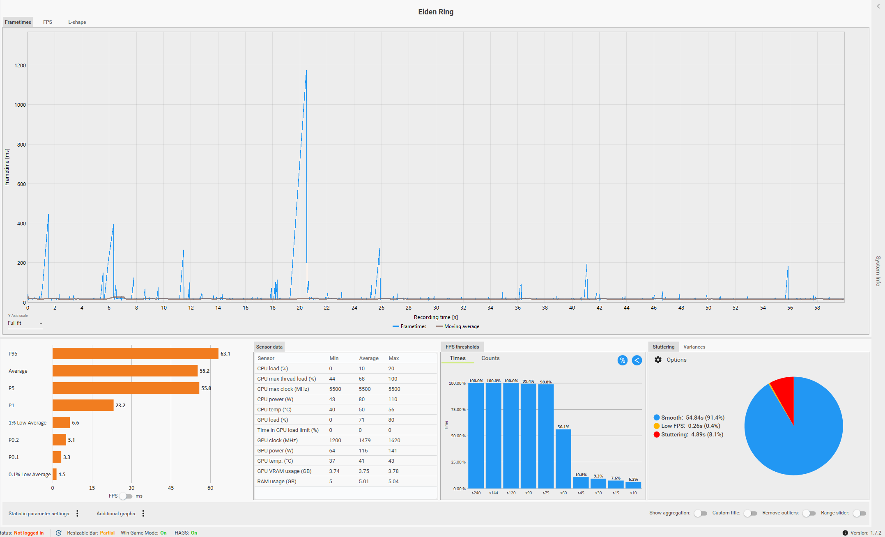
Task: Click the percent icon in FPS thresholds
Action: [622, 360]
